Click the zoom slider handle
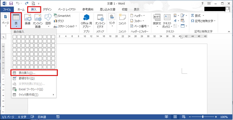Viewport: 233px width, 120px height. pos(203,117)
